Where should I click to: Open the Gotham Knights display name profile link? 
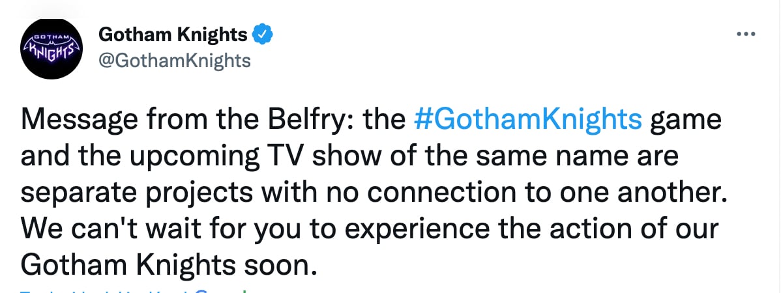pyautogui.click(x=173, y=35)
